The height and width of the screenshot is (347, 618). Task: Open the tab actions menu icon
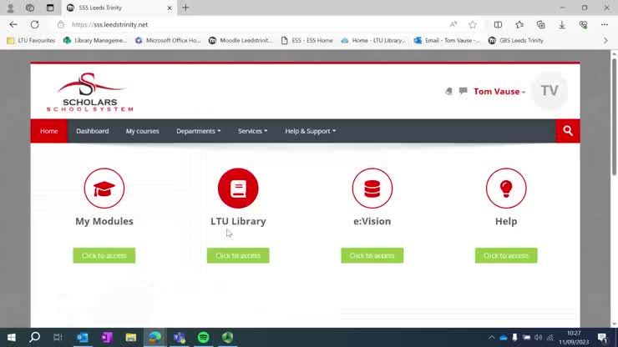tap(50, 8)
